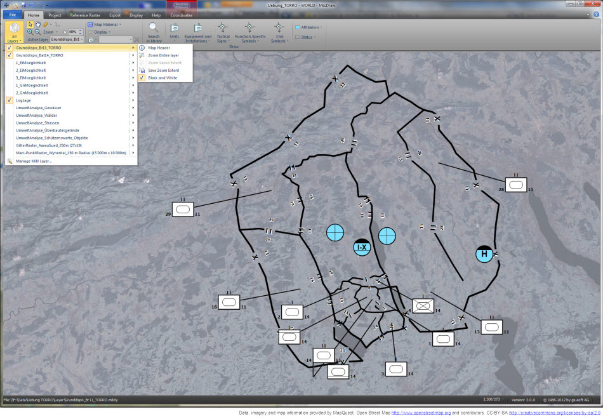Expand the zoom percentage dropdown
Image resolution: width=603 pixels, height=419 pixels.
coord(79,32)
